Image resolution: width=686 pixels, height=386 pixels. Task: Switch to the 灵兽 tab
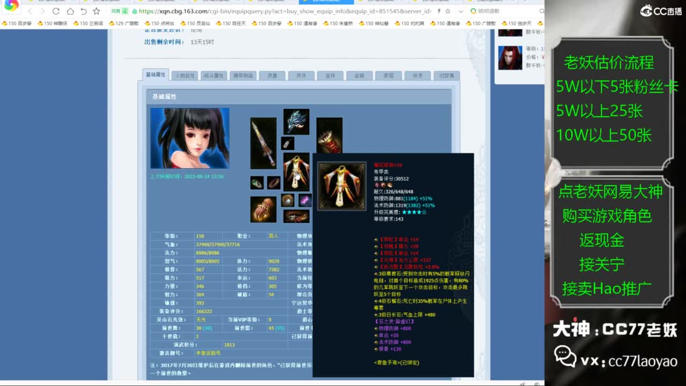(x=272, y=76)
